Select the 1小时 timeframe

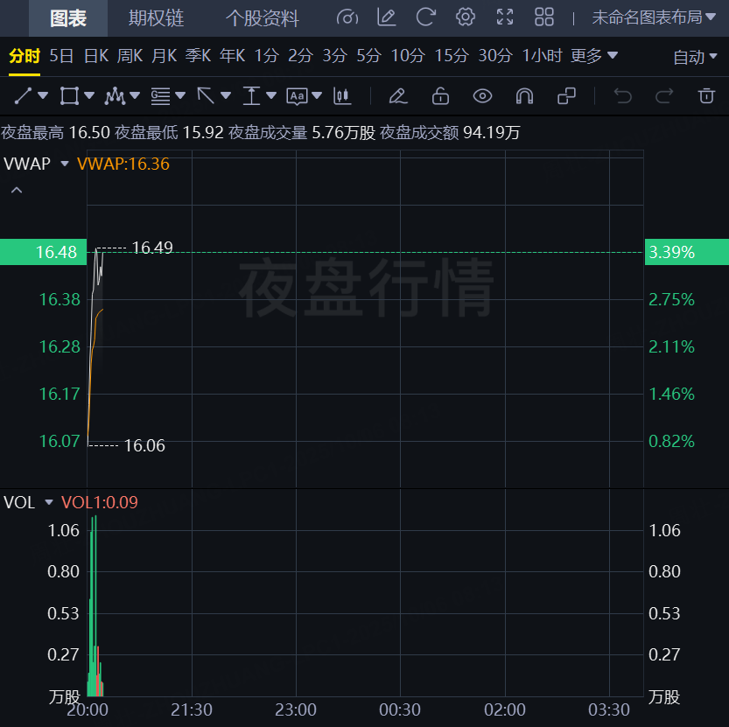[x=542, y=56]
